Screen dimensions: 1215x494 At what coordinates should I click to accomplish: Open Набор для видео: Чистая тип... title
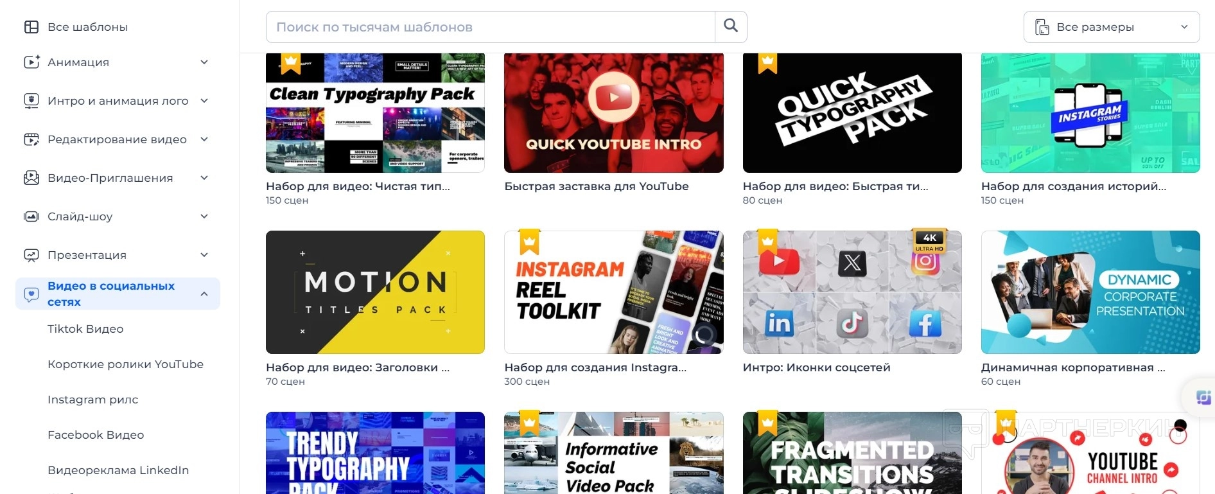click(358, 186)
